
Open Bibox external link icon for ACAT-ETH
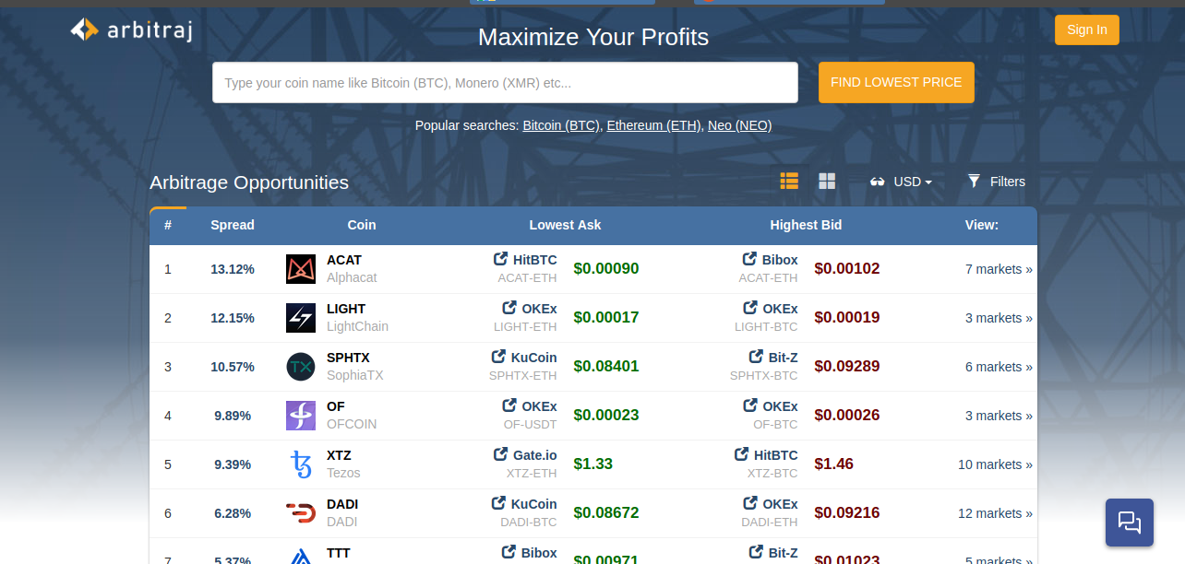[750, 259]
